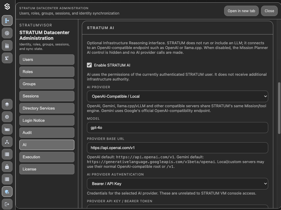Viewport: 281px width, 210px height.
Task: Go to the Groups section
Action: [47, 84]
